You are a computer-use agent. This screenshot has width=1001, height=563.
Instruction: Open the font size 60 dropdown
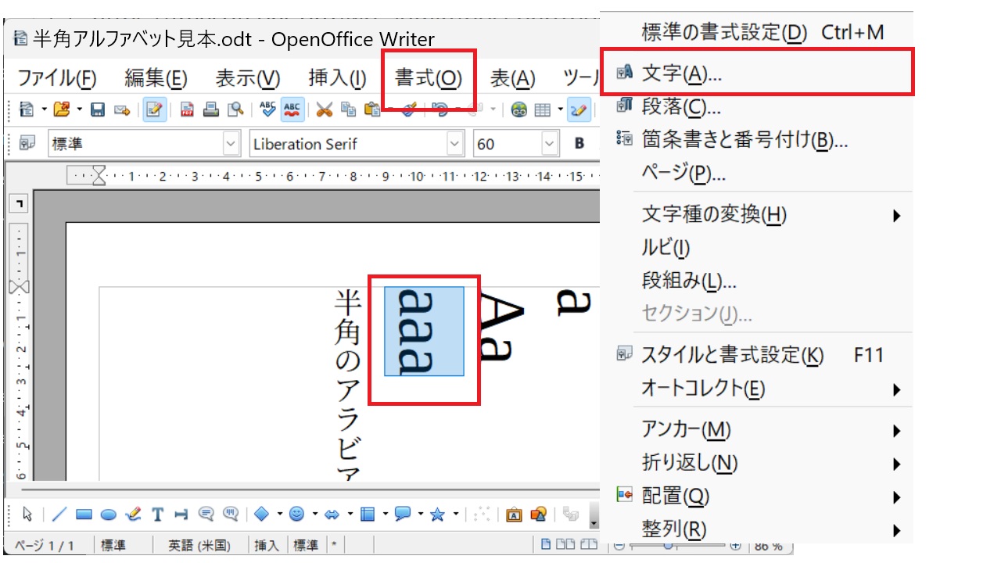coord(545,143)
